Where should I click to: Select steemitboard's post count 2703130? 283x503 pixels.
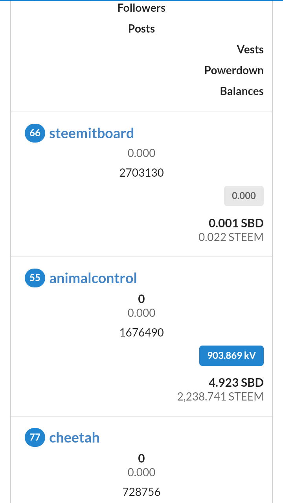coord(141,173)
